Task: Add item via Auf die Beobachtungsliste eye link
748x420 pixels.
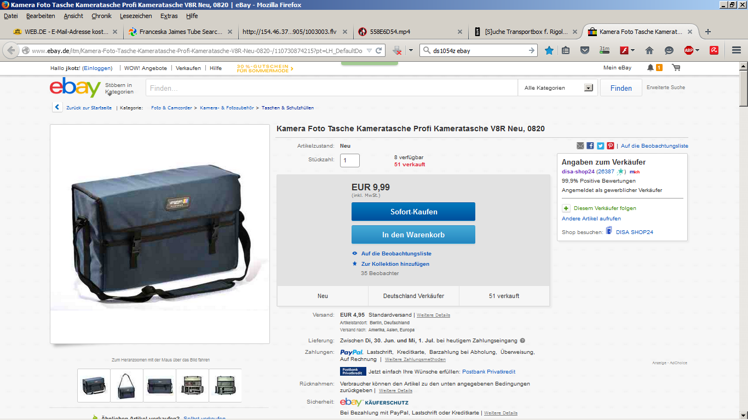Action: [x=396, y=254]
